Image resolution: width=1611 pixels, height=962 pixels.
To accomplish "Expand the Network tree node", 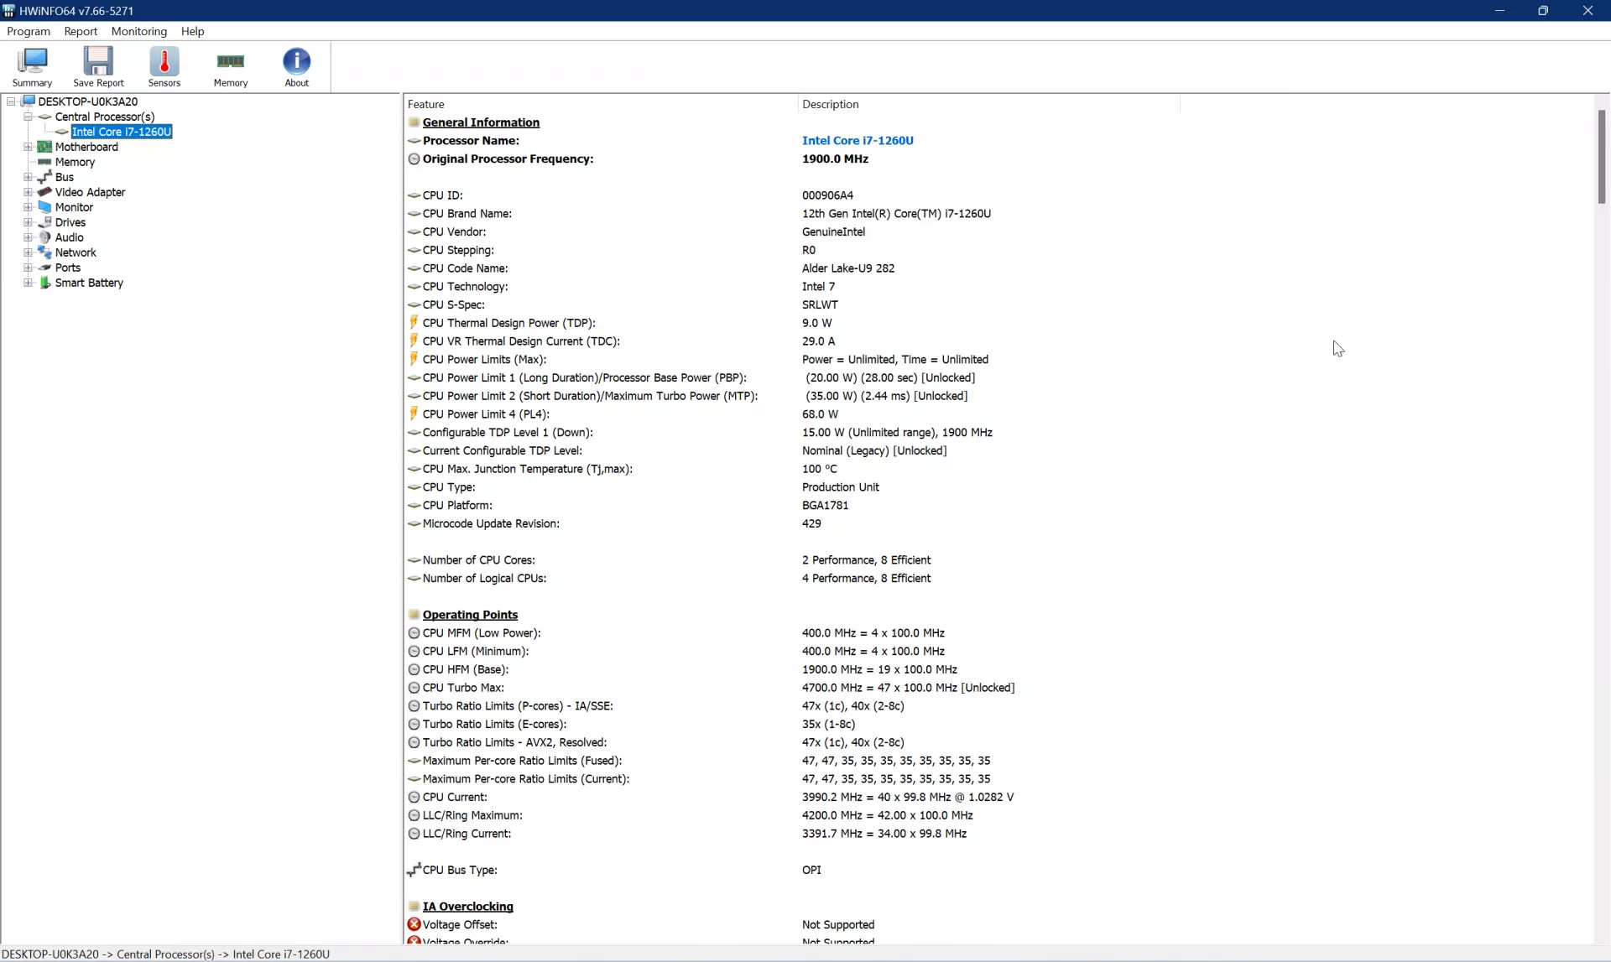I will [29, 252].
